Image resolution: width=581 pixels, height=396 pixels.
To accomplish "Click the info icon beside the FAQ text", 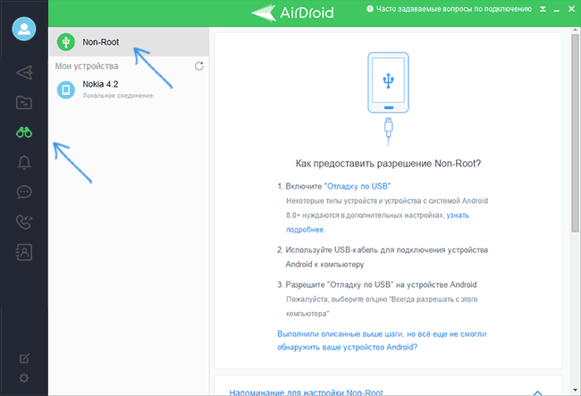I will point(370,9).
